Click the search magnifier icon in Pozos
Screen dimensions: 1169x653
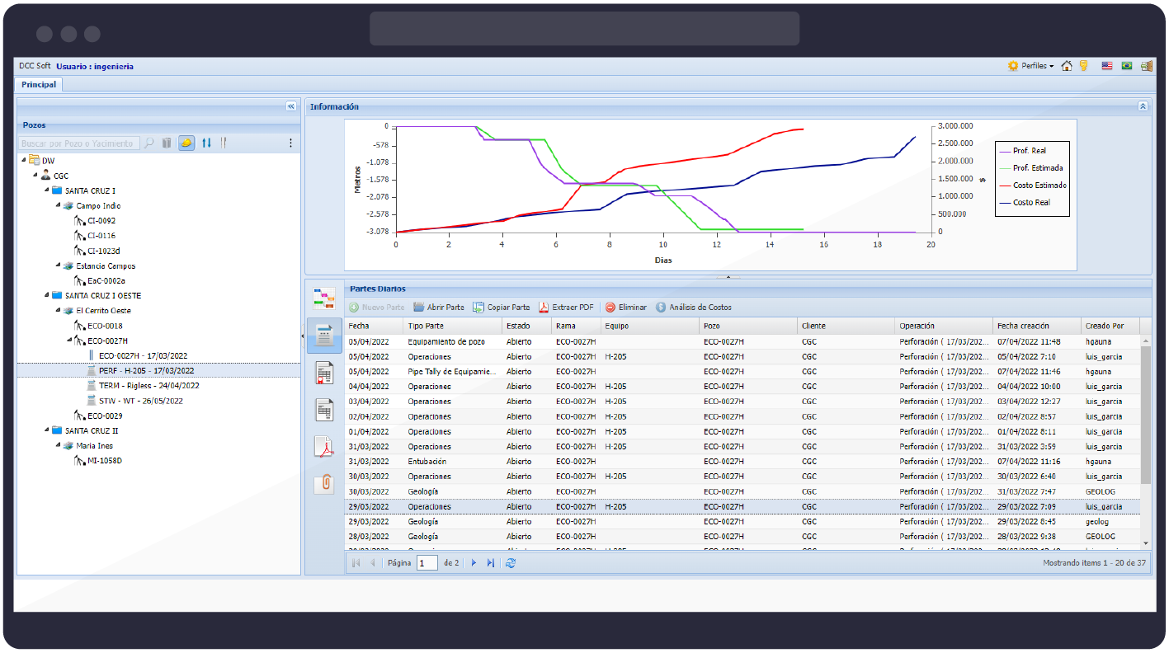149,143
